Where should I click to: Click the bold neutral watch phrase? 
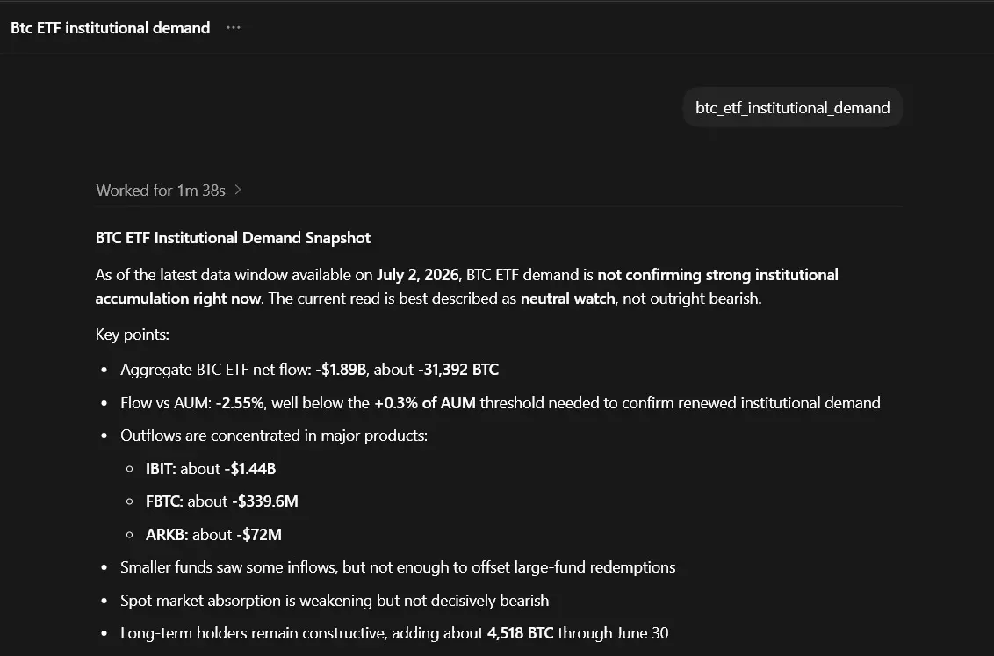[x=567, y=299]
